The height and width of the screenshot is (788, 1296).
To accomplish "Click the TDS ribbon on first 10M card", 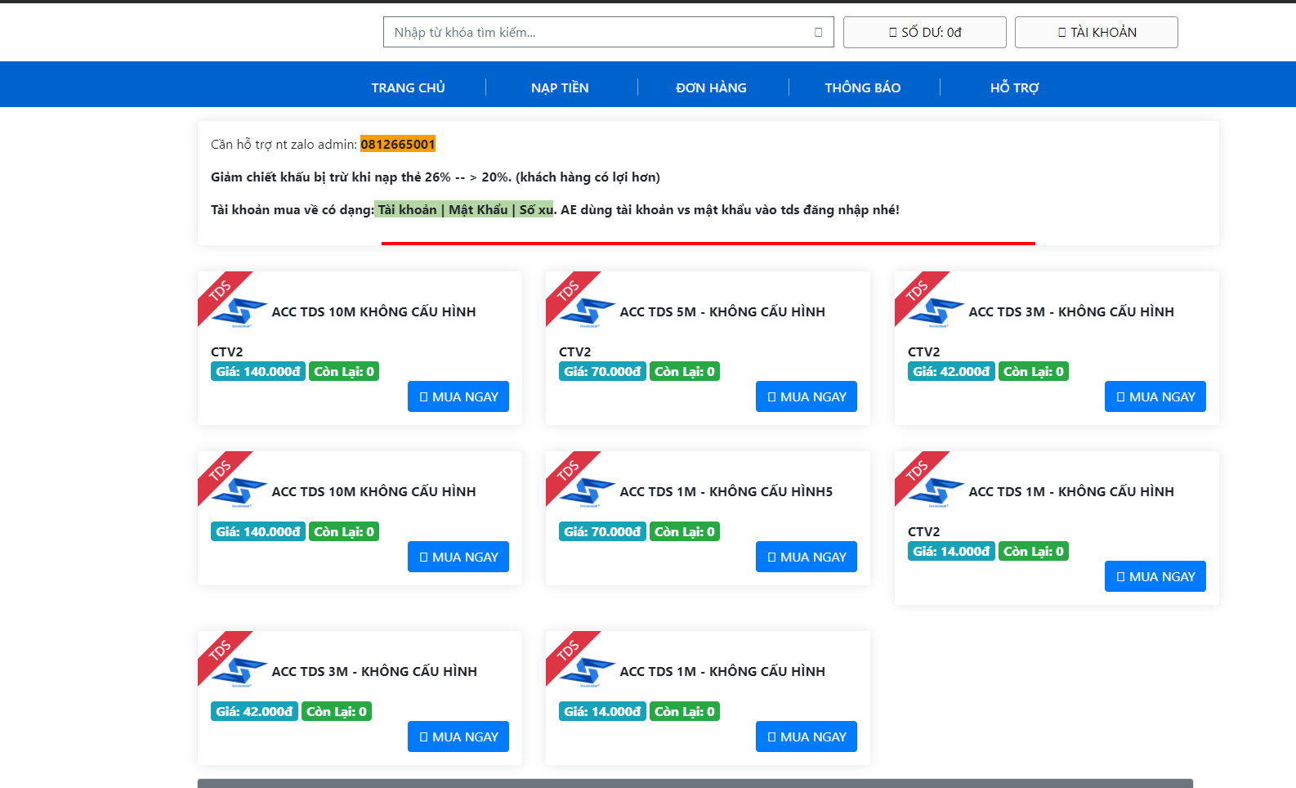I will coord(220,292).
